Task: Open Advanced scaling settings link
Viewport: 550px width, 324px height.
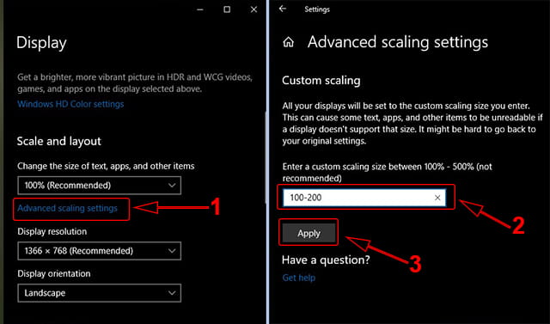Action: click(x=67, y=208)
